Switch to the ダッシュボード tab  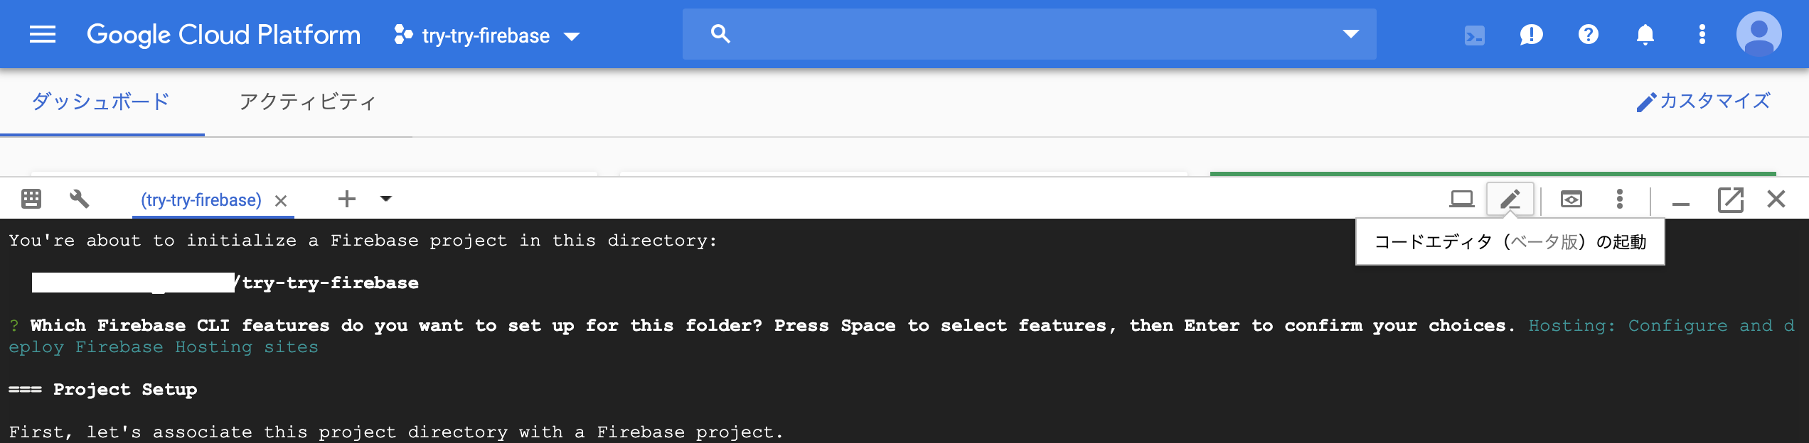101,102
